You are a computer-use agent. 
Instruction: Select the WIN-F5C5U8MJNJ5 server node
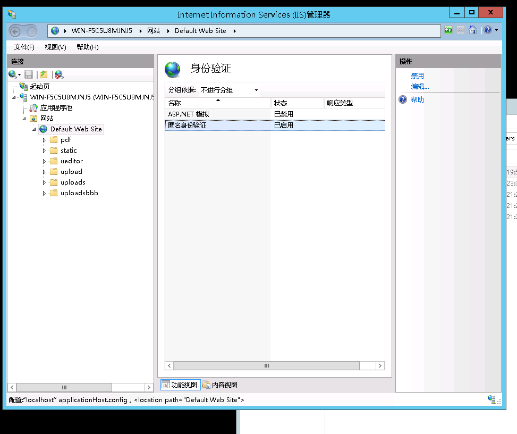tap(92, 97)
